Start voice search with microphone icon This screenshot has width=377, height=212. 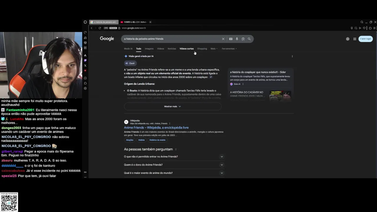pos(237,39)
